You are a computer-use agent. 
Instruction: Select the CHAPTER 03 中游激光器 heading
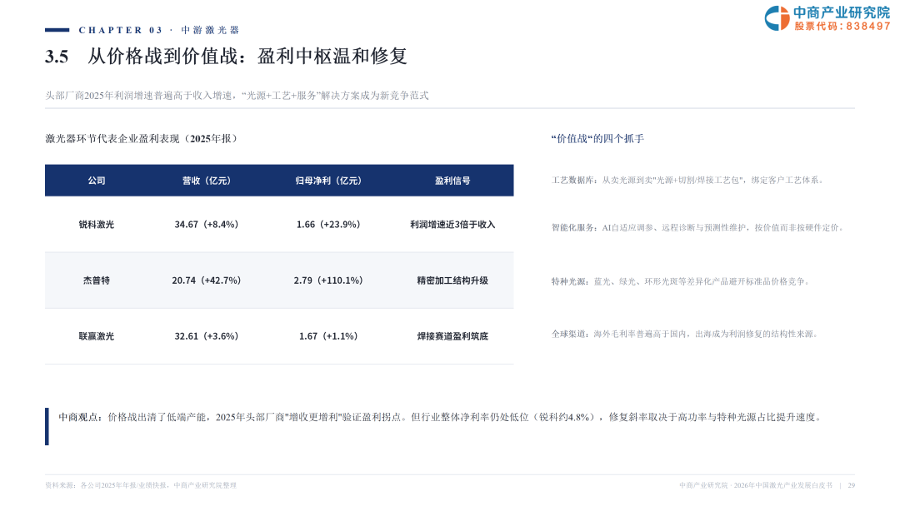159,30
